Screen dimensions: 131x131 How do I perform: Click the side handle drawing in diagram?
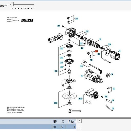55,38
